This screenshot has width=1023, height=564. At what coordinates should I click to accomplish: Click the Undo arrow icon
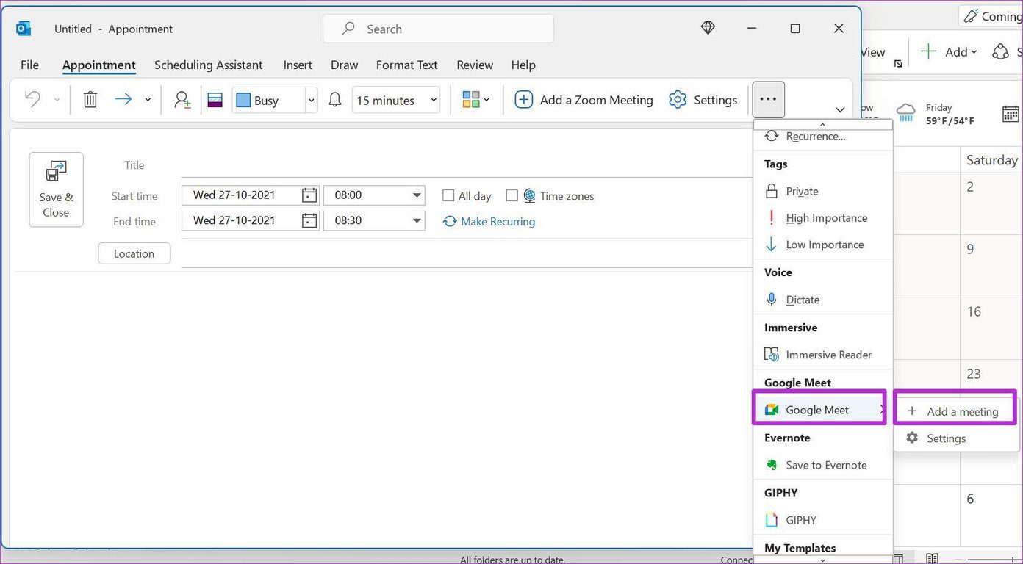pos(32,99)
